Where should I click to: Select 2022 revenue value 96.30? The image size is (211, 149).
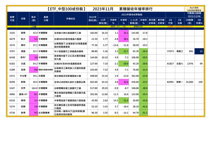coord(94,113)
